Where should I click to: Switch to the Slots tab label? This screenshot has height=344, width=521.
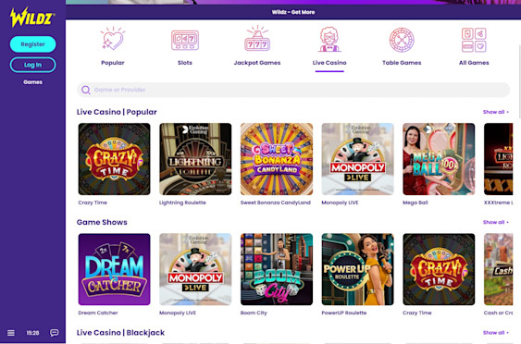(x=185, y=63)
